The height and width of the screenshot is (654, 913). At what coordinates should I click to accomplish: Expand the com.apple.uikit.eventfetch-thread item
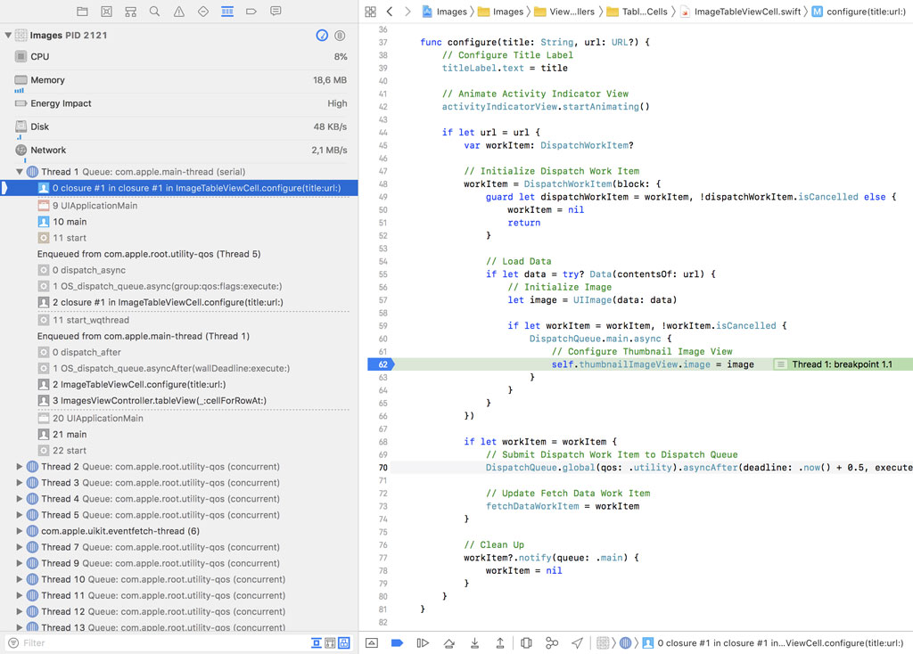click(20, 531)
